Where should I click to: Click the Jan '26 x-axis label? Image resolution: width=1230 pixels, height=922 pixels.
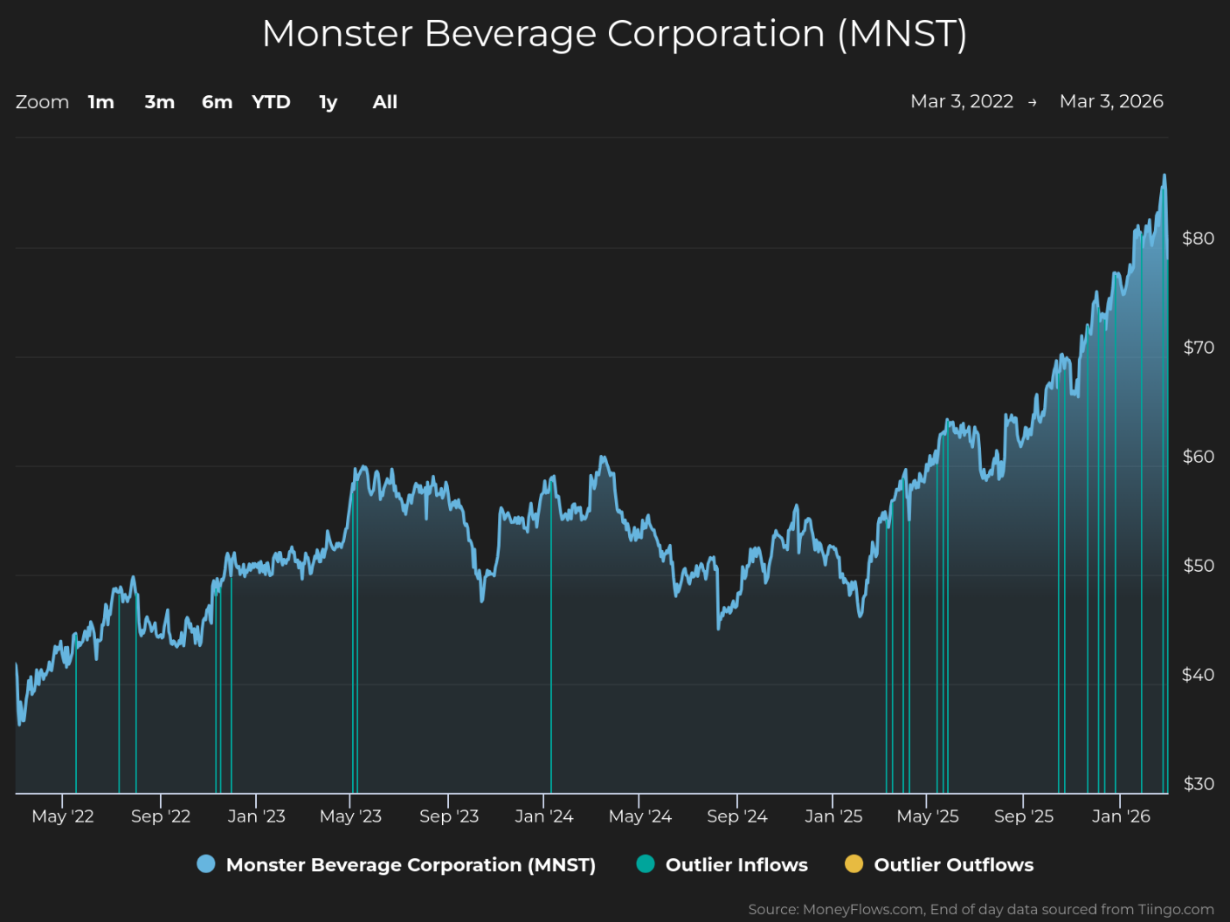(x=1121, y=816)
